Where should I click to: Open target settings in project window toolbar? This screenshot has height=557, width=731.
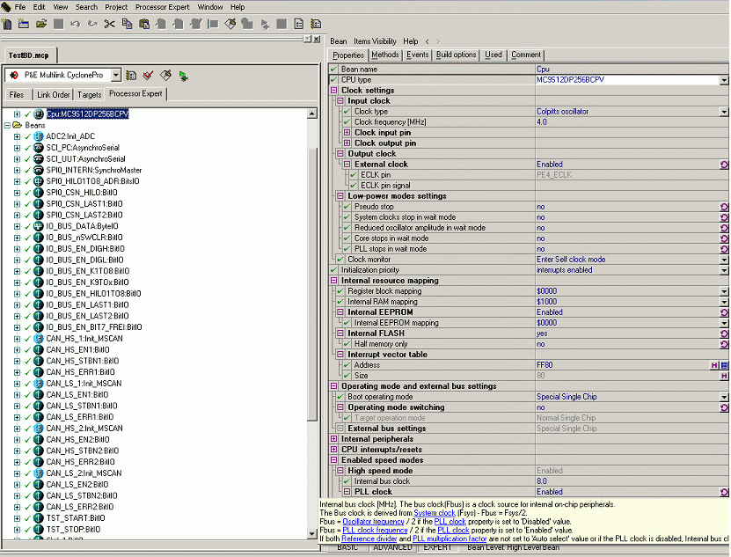pyautogui.click(x=131, y=76)
